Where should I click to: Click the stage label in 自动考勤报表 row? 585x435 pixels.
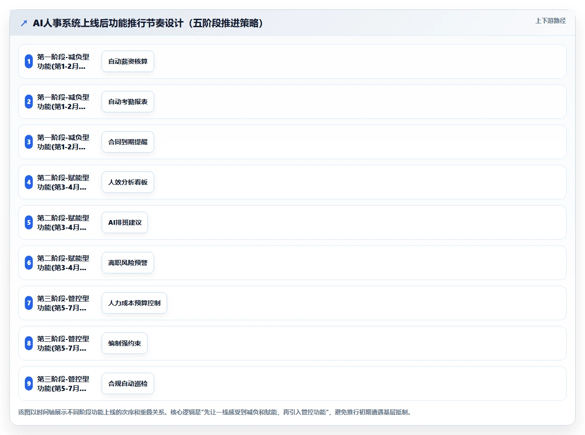pos(63,102)
